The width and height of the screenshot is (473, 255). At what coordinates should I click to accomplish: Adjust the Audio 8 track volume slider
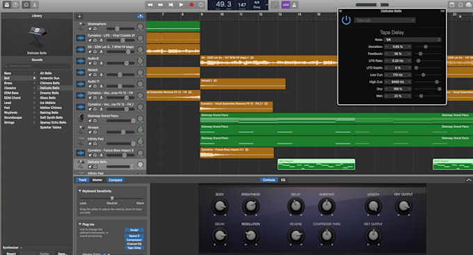point(120,63)
